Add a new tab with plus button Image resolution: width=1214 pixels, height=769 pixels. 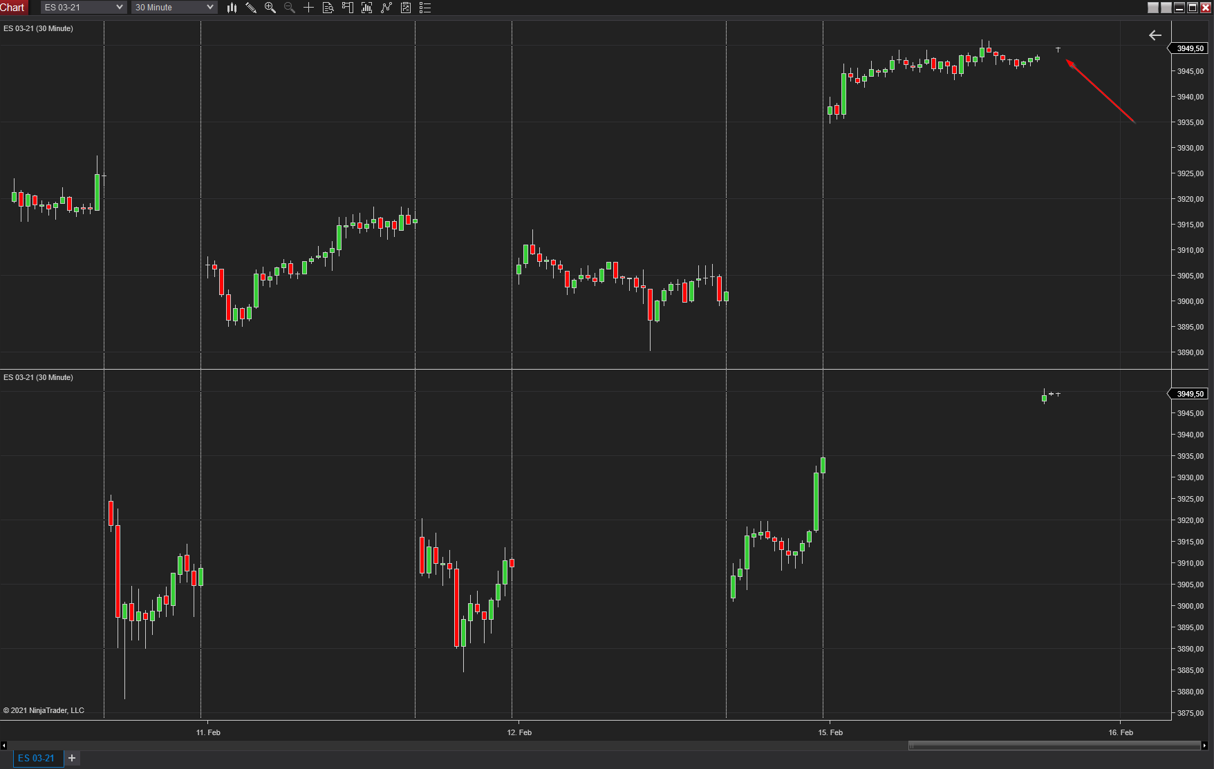coord(72,758)
